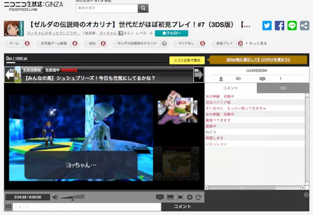Click the comment count bubble icon

tap(262, 79)
